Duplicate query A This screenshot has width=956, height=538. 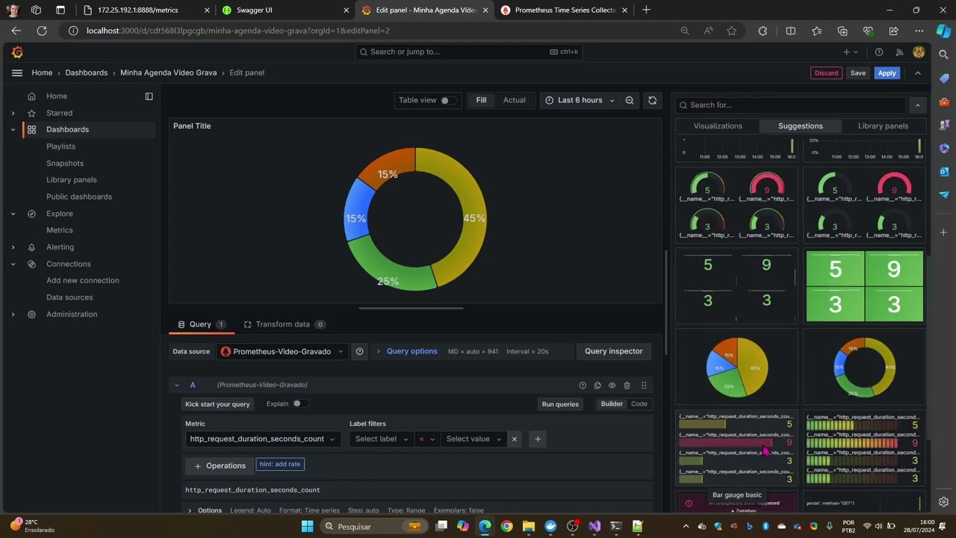(597, 386)
